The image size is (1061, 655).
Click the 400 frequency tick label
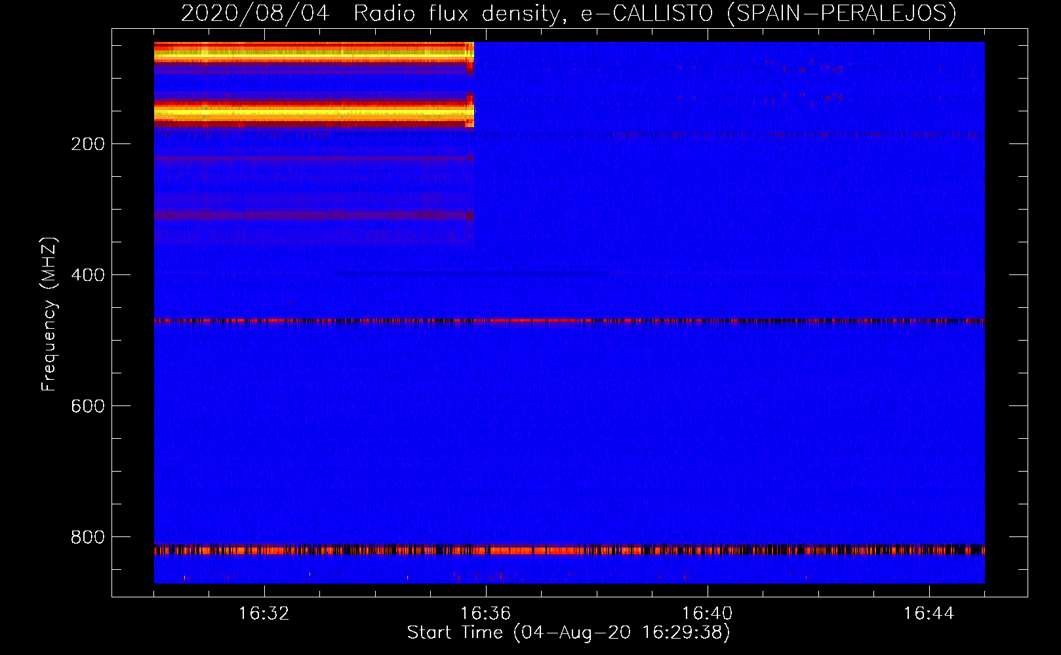point(88,275)
